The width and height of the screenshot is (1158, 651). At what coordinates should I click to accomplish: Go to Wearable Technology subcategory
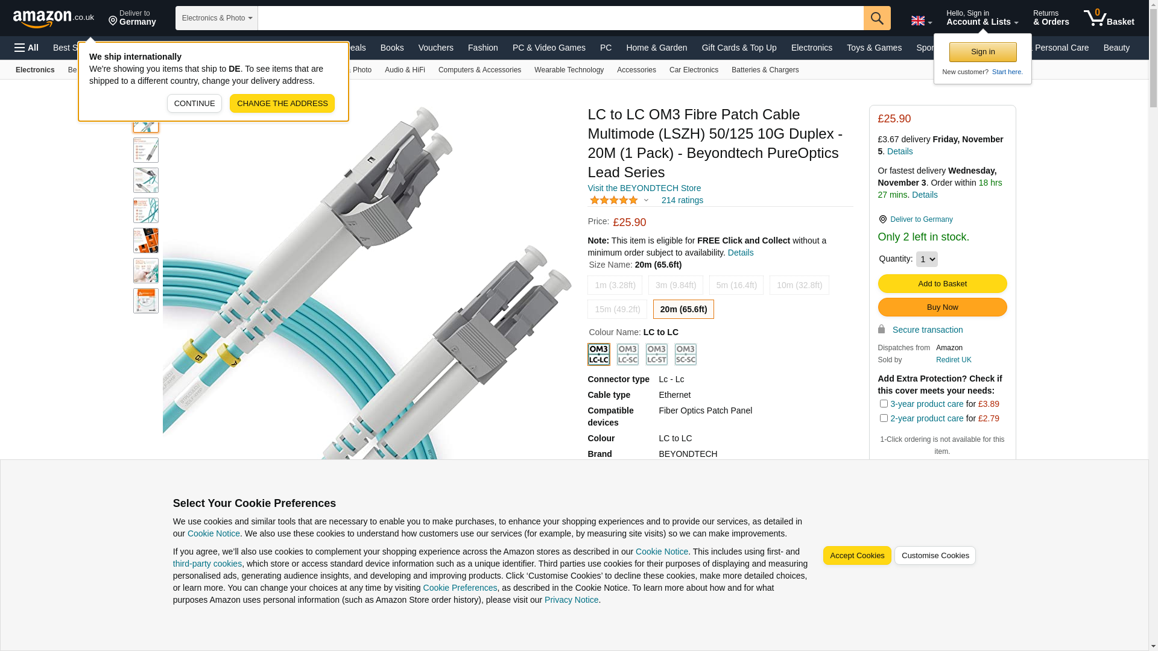569,70
